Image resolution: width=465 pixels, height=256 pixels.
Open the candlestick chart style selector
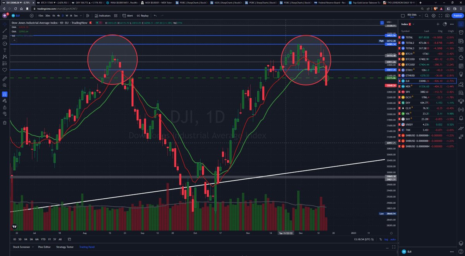88,15
